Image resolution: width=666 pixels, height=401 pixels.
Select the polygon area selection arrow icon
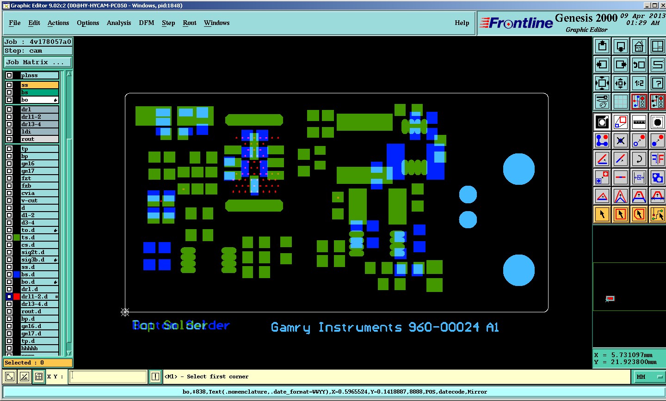[639, 214]
